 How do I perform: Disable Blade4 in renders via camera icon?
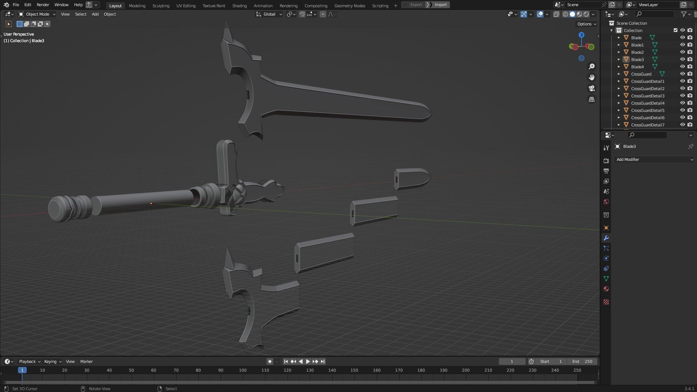coord(690,66)
